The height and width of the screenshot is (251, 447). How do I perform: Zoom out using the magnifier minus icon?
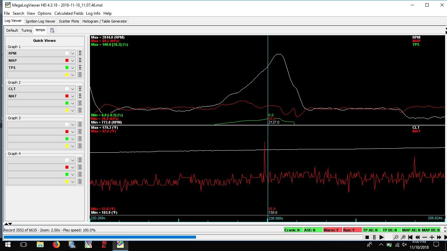(x=396, y=237)
